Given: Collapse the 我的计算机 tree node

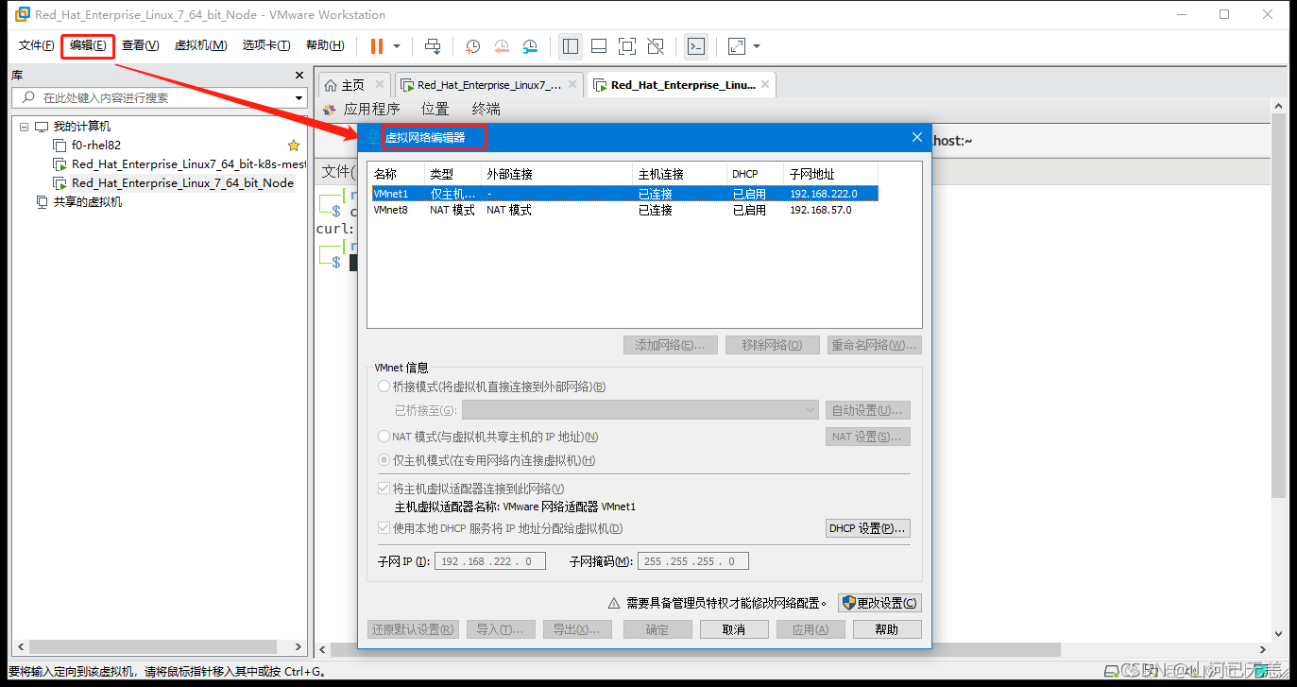Looking at the screenshot, I should [24, 127].
